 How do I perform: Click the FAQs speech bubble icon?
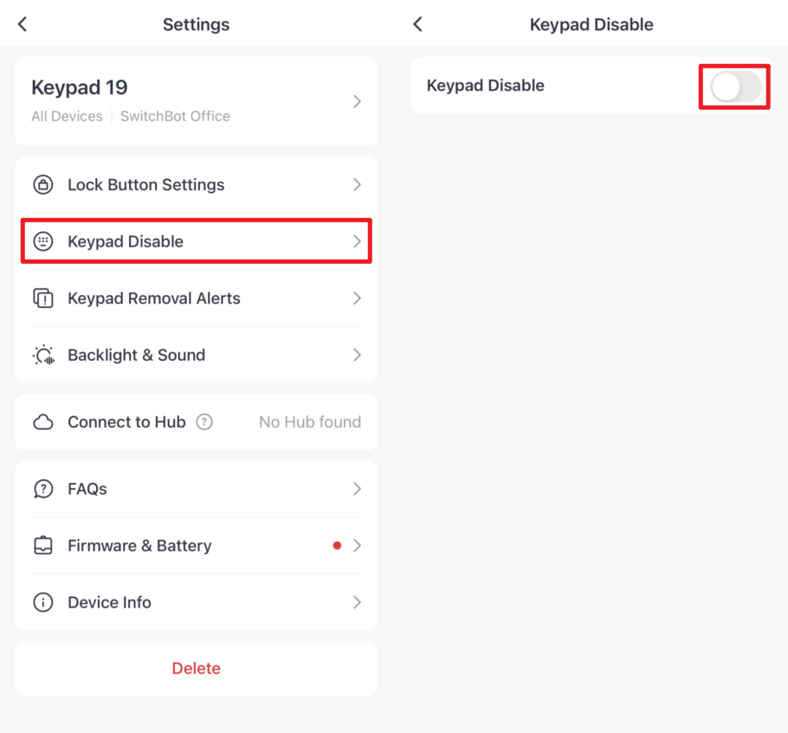point(43,489)
